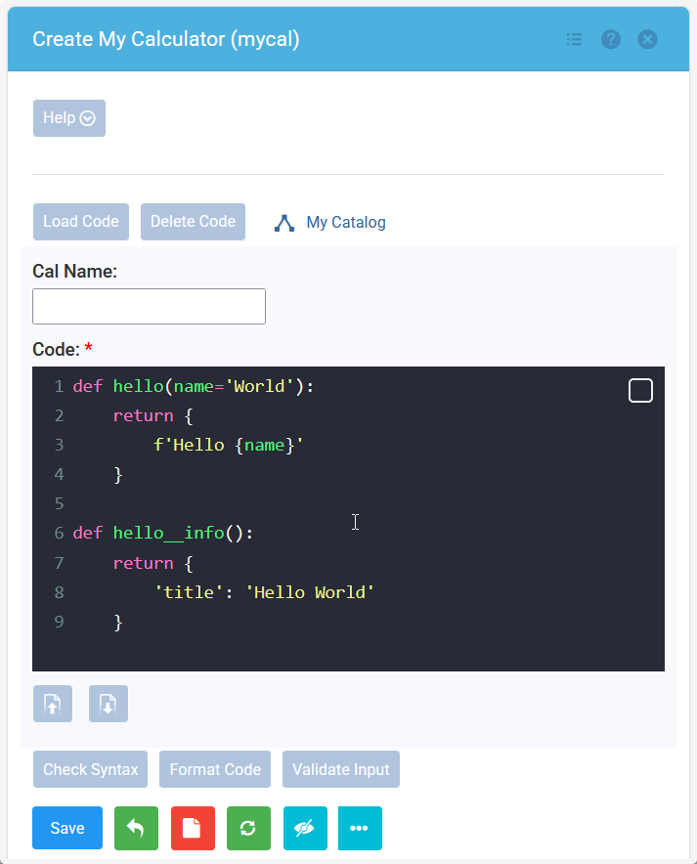Open the question mark help icon

click(611, 39)
